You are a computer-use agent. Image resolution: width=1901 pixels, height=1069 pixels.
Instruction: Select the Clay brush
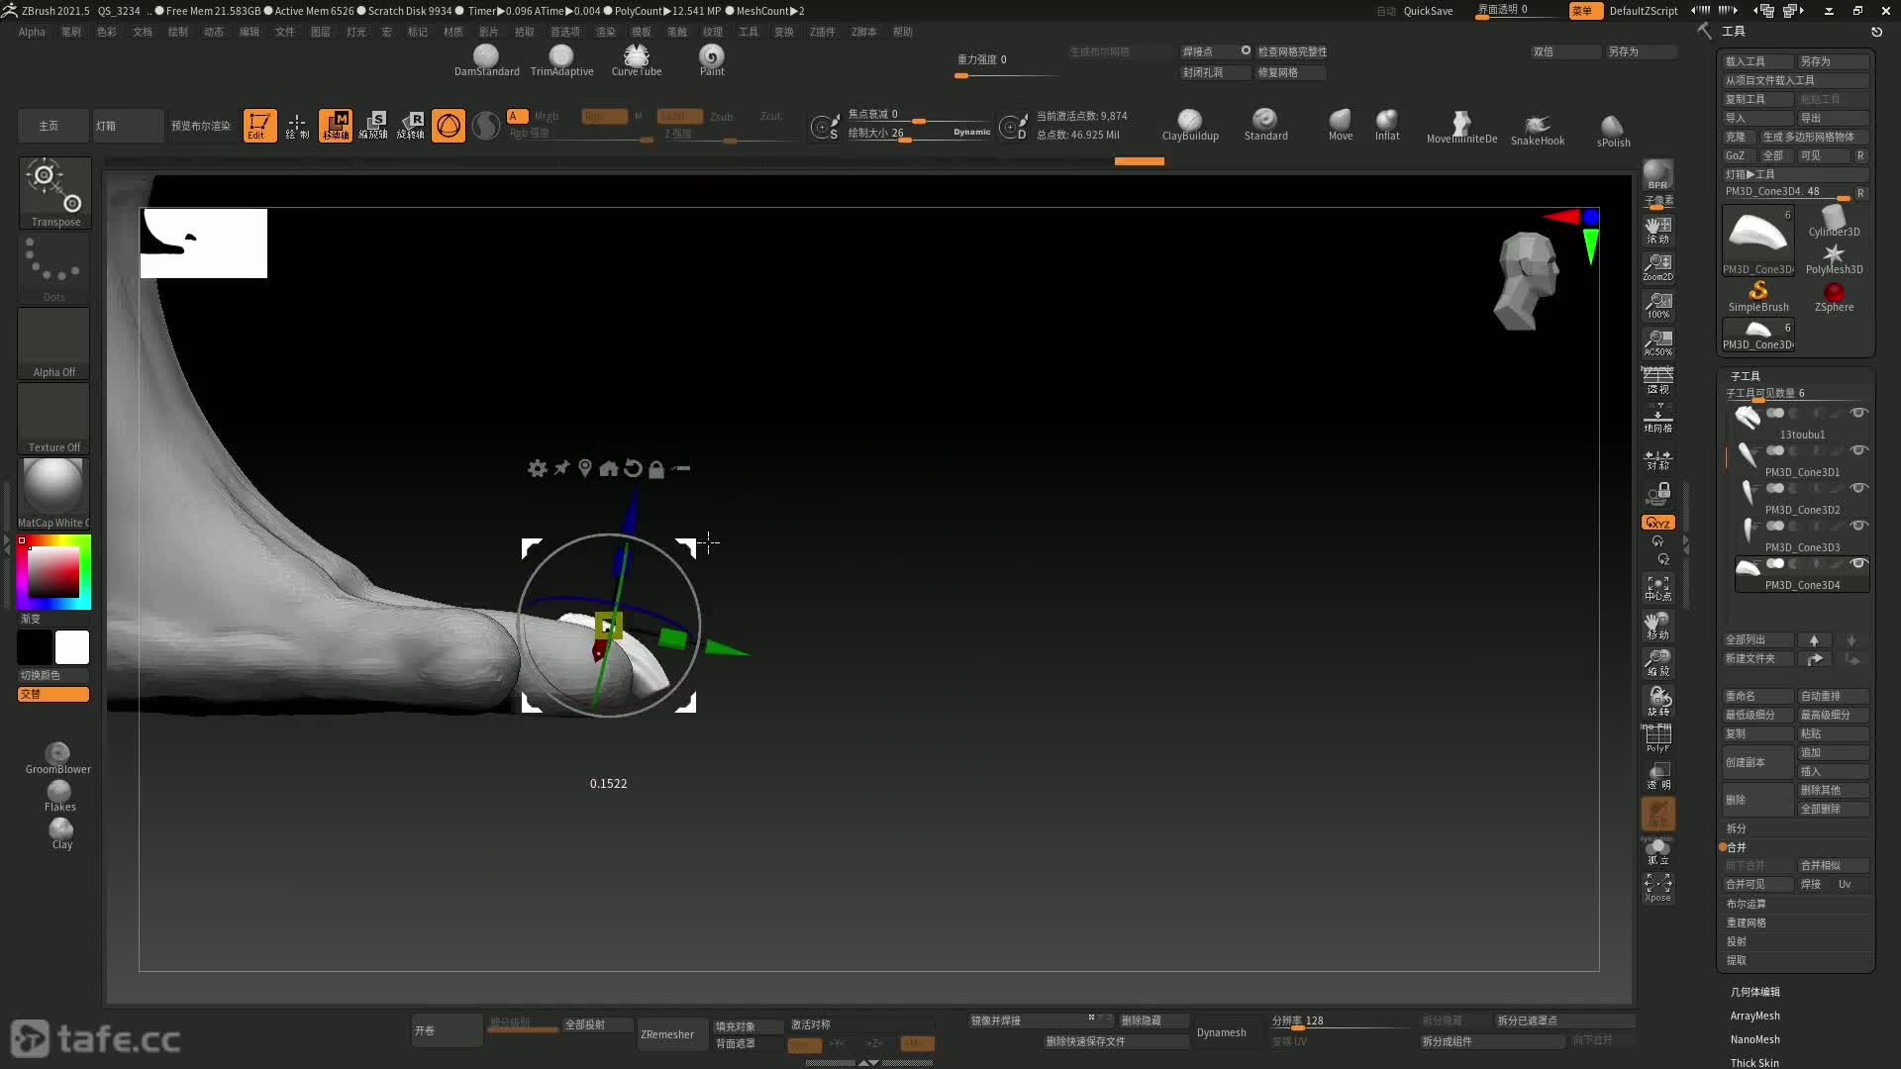pos(61,833)
